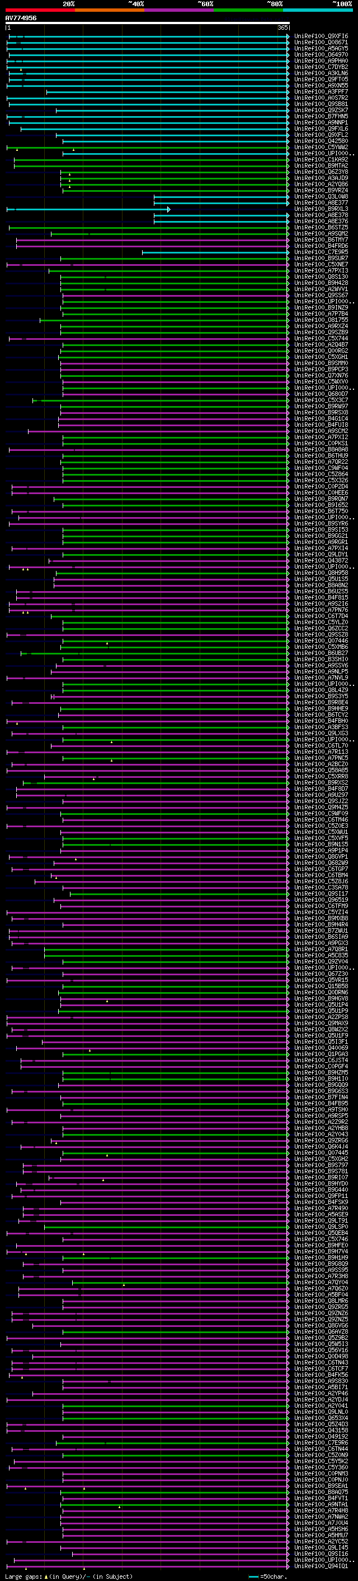
Task: Select hit label UniRef100_Q9SB81
Action: 321,104
